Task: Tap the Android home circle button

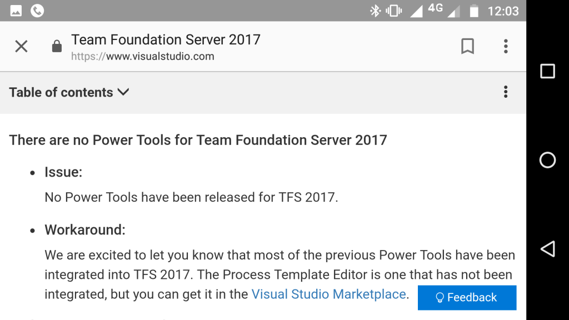Action: [547, 160]
